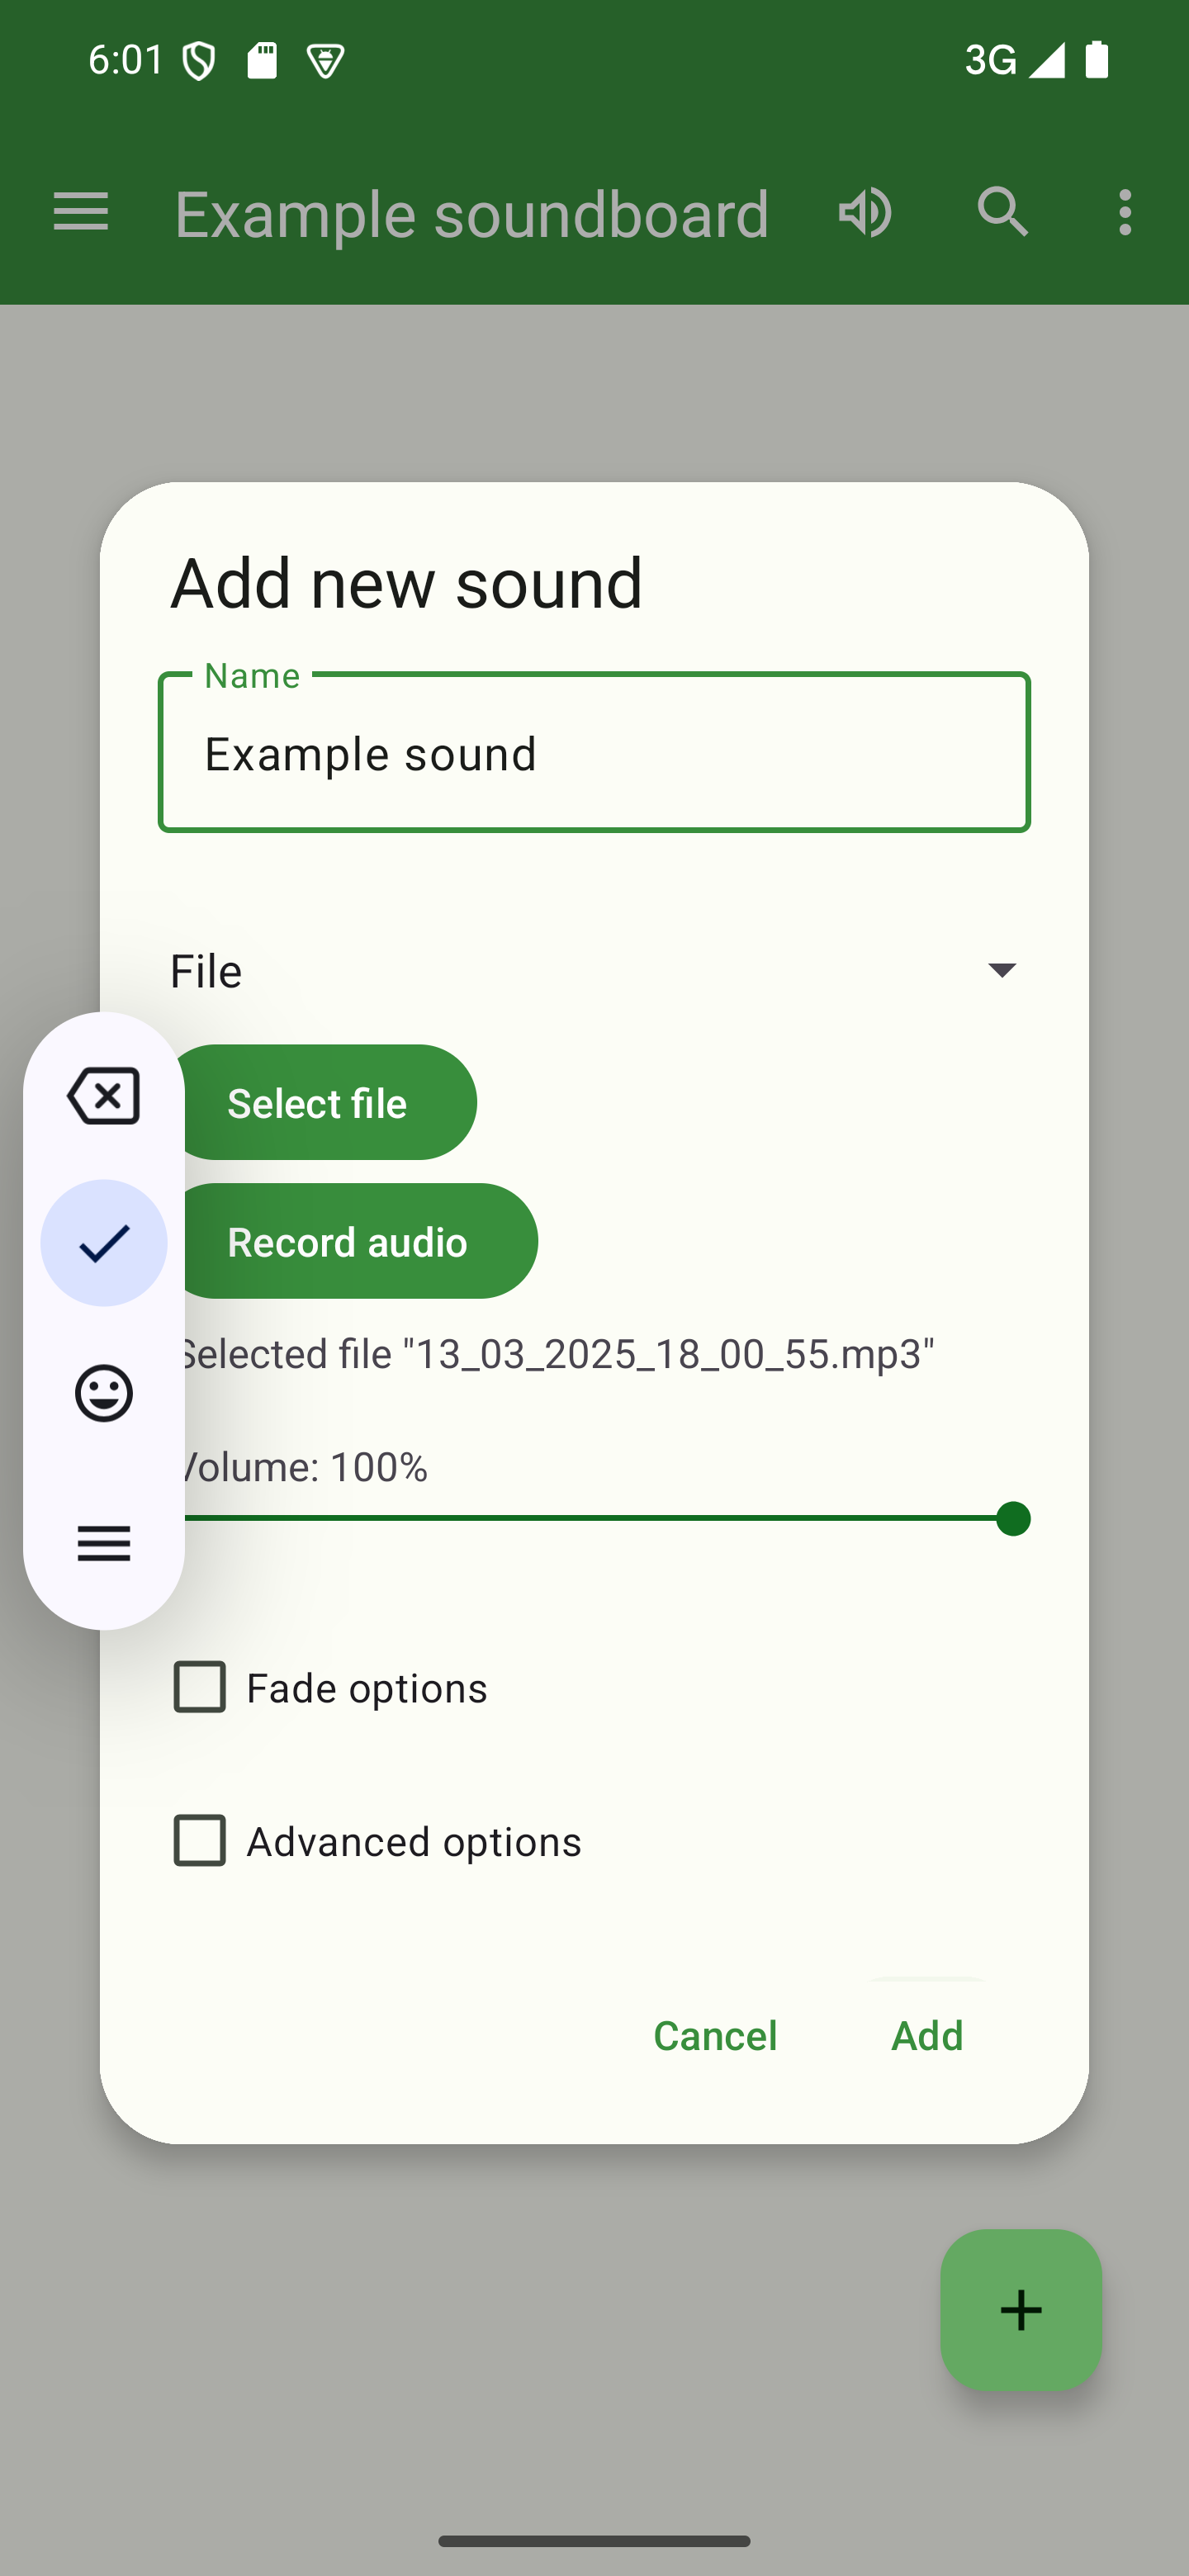Open the three-dot overflow menu
Screen dimensions: 1189x2576
pyautogui.click(x=1125, y=212)
